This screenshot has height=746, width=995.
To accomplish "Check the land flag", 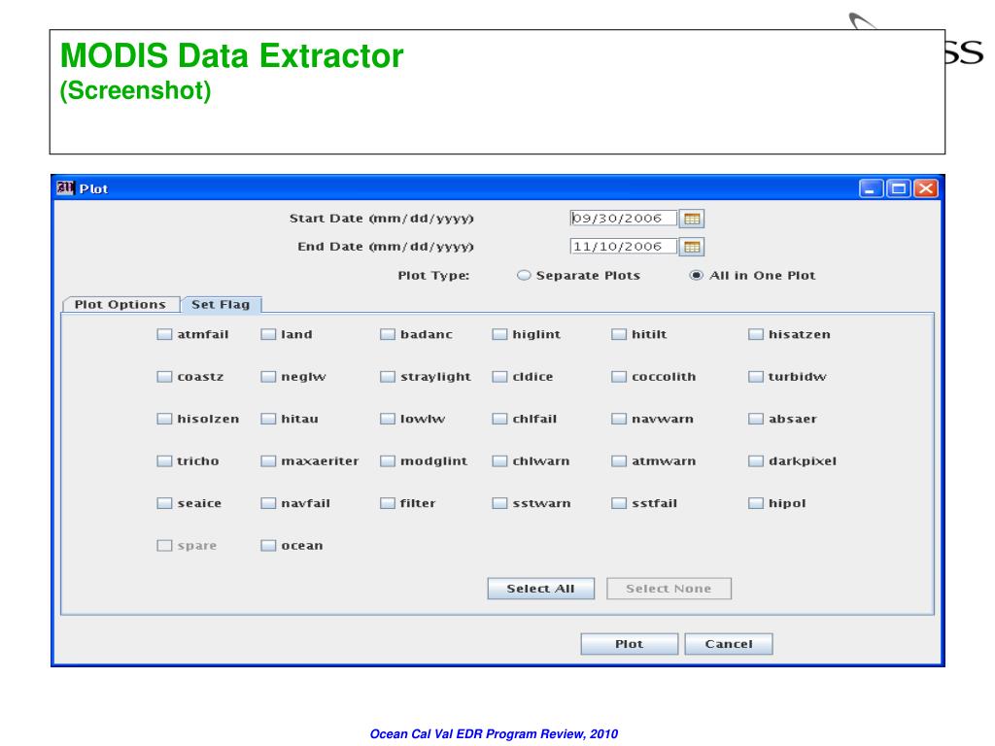I will 268,334.
